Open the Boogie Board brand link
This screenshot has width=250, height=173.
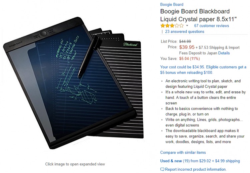click(x=172, y=4)
